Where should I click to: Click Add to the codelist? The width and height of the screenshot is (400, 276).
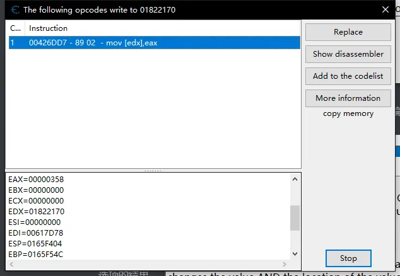[348, 76]
